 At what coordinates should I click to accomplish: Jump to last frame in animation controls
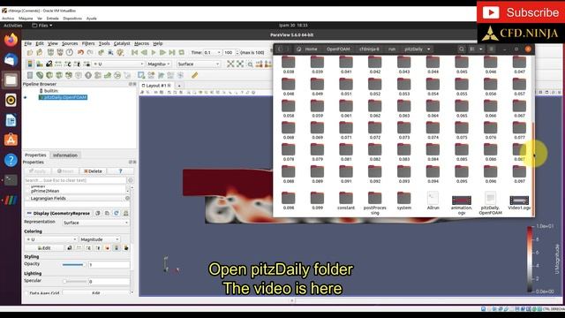click(172, 53)
